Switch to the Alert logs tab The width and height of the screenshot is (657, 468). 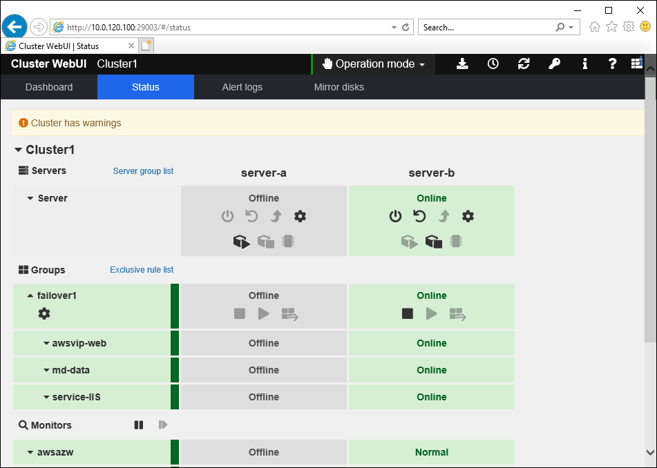pos(242,88)
